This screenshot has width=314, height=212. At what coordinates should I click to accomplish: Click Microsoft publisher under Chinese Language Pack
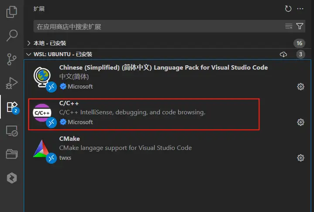pos(80,87)
